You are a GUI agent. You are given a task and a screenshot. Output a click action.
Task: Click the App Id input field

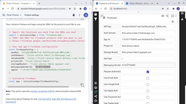[x=148, y=39]
